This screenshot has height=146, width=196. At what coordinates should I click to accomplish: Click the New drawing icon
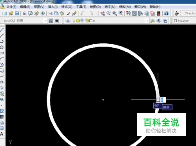(x=5, y=13)
